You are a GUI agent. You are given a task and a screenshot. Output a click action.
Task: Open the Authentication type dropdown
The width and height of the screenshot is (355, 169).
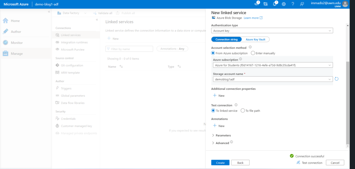coord(272,30)
